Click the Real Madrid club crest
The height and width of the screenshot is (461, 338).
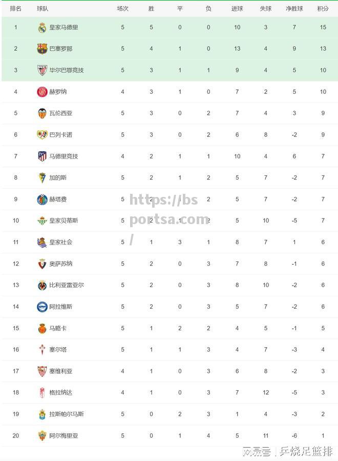click(42, 27)
